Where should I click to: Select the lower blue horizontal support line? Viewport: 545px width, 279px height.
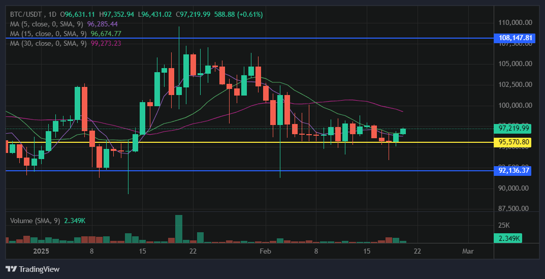[x=254, y=171]
